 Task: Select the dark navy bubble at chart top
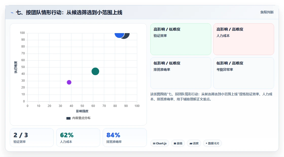point(127,36)
